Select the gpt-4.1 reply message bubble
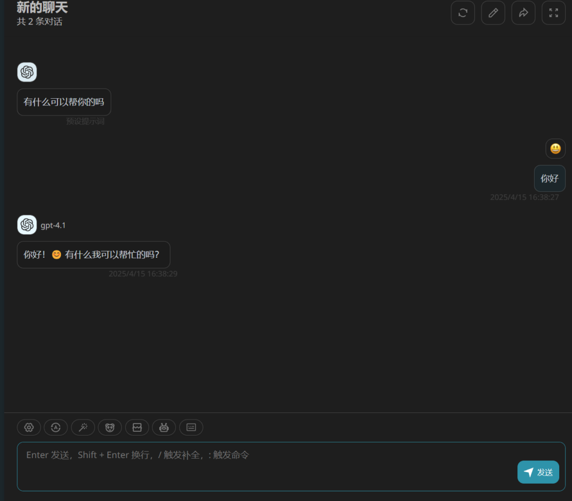This screenshot has height=501, width=572. (93, 254)
